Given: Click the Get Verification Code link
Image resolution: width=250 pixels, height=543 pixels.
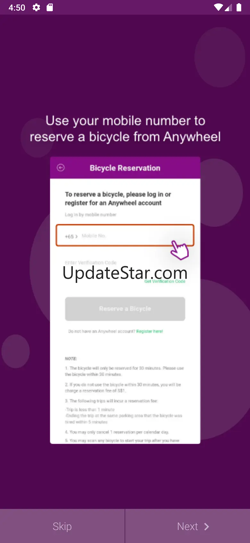Looking at the screenshot, I should 165,281.
